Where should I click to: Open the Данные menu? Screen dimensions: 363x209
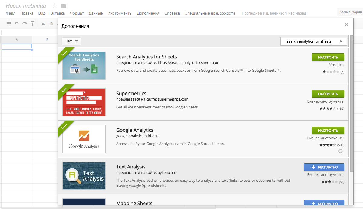pos(96,13)
